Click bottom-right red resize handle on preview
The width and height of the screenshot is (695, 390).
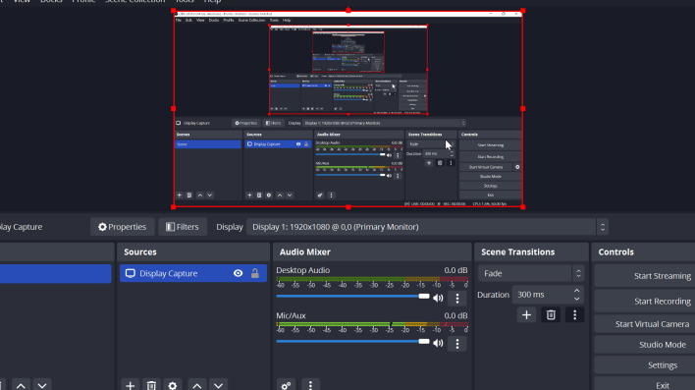coord(523,206)
